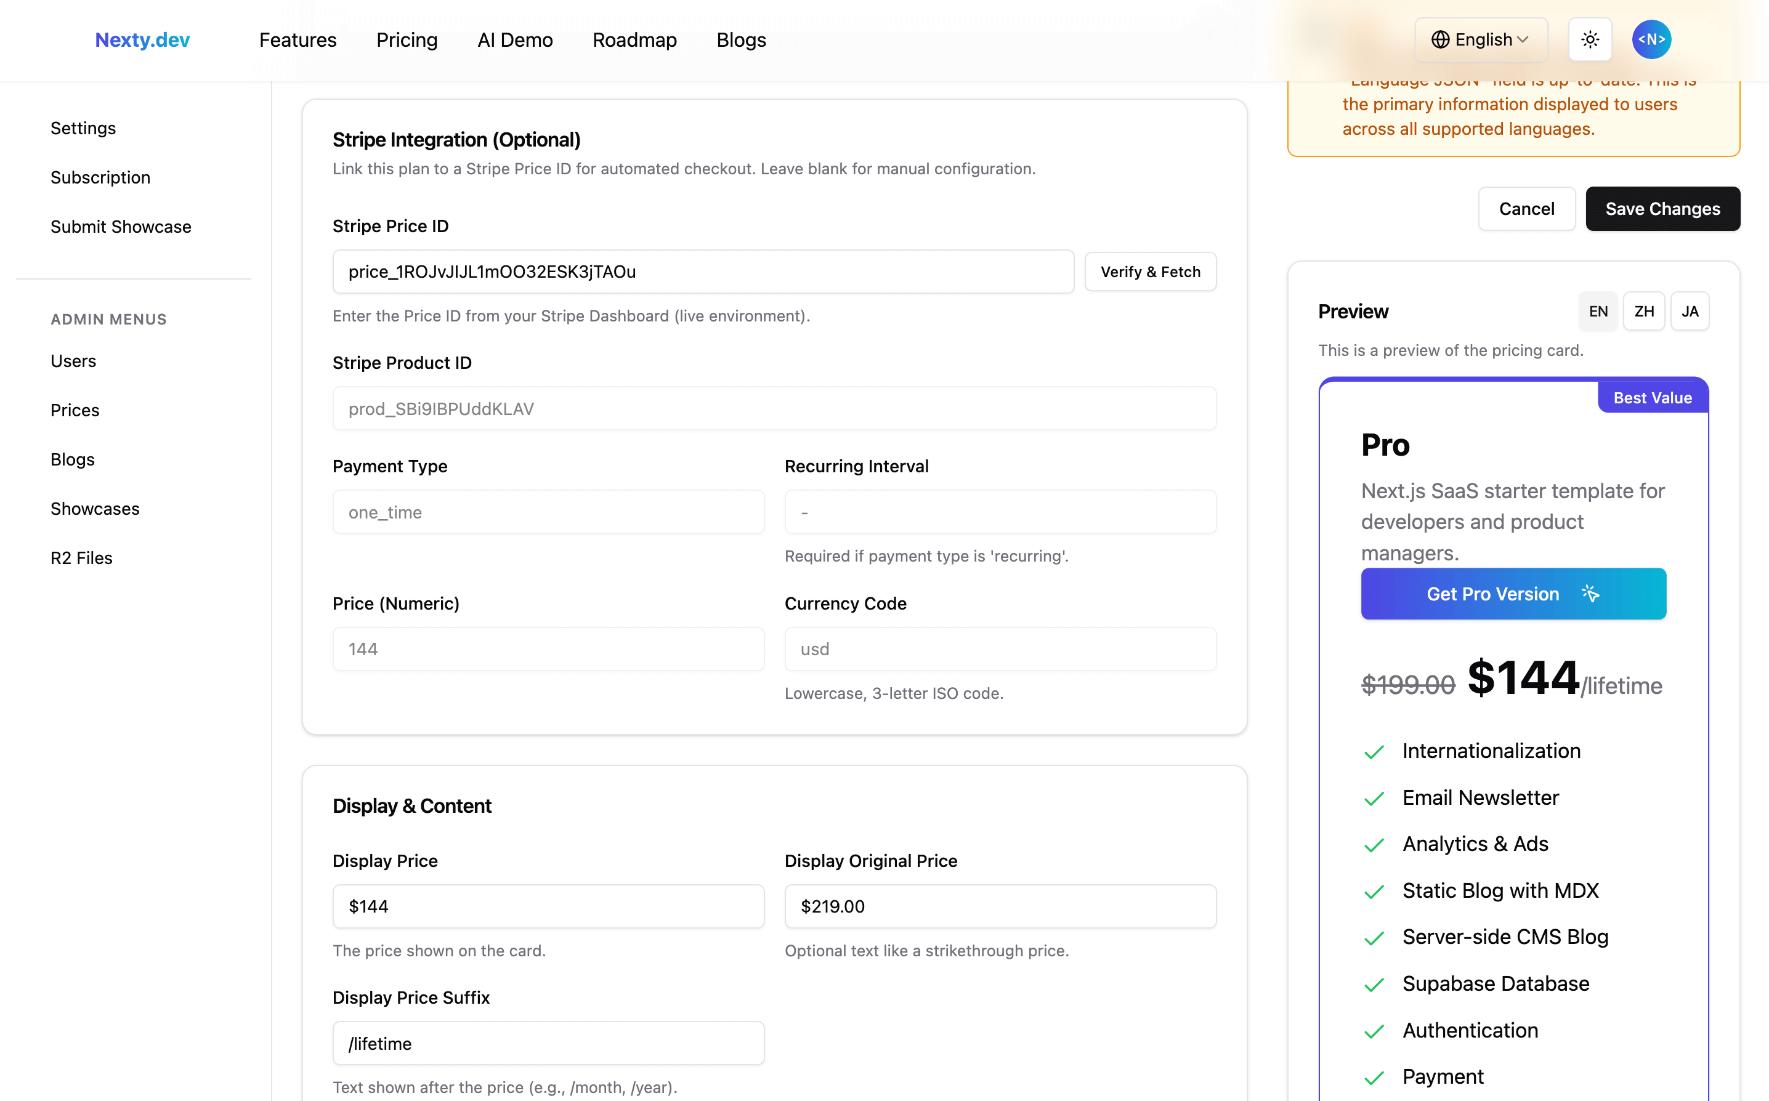Expand the English language dropdown
The height and width of the screenshot is (1101, 1769).
(1481, 39)
